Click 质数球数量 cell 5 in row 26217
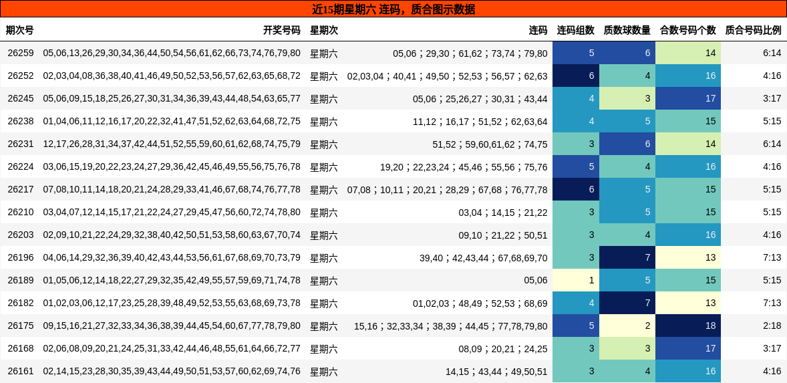Viewport: 787px width, 383px height. (627, 190)
